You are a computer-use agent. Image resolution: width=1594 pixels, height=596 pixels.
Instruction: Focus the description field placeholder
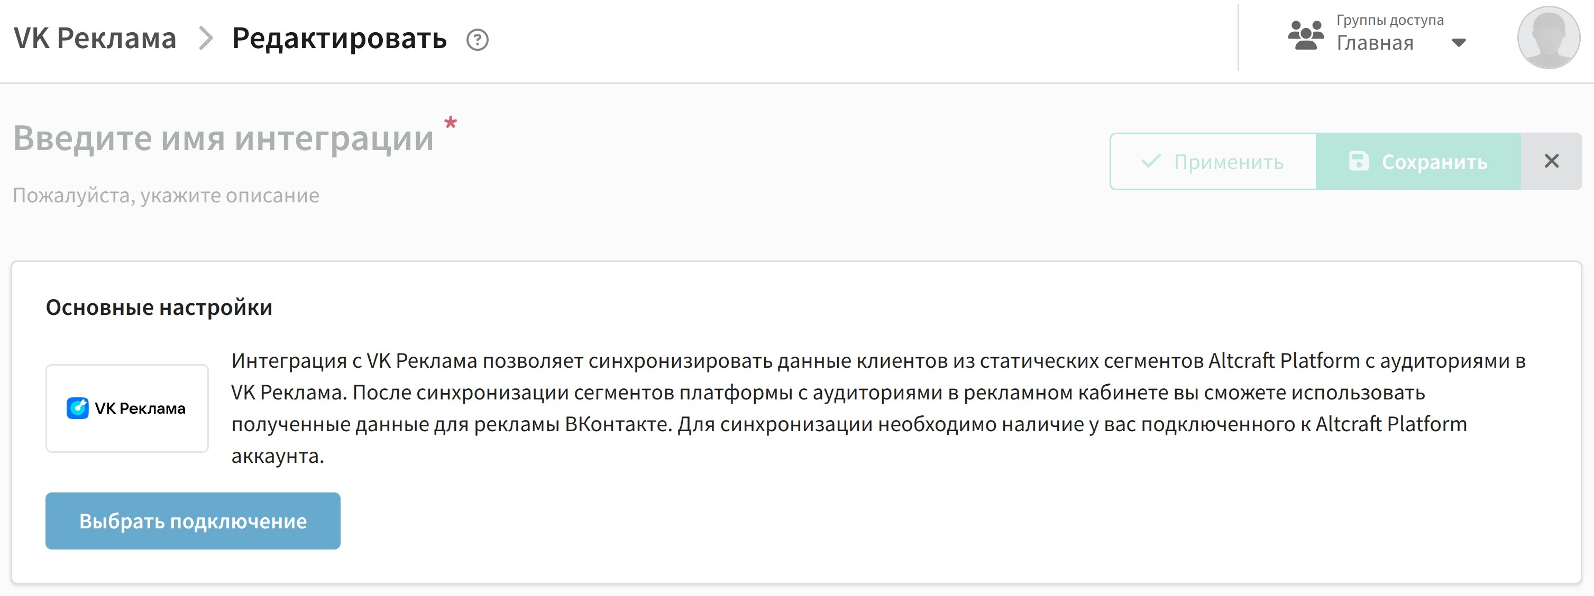pyautogui.click(x=166, y=195)
